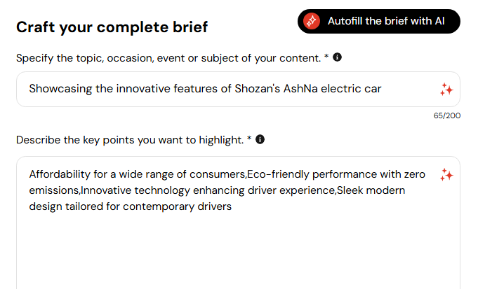Click the 65/200 character counter
Screen dimensions: 478x289
click(x=447, y=115)
